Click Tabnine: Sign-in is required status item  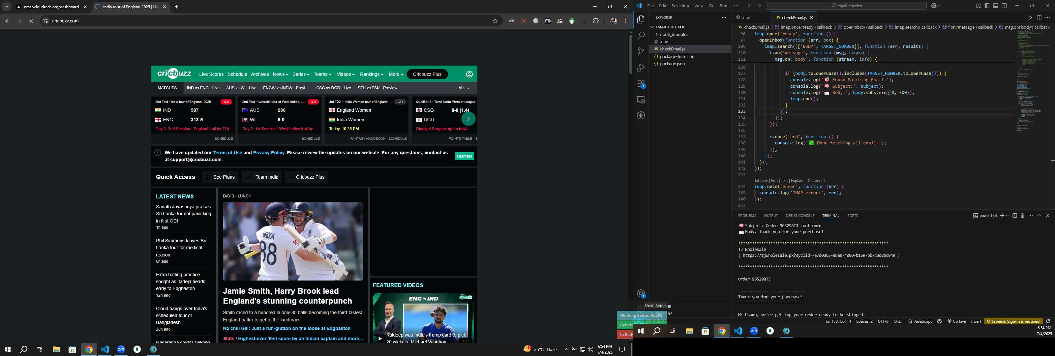point(1013,321)
